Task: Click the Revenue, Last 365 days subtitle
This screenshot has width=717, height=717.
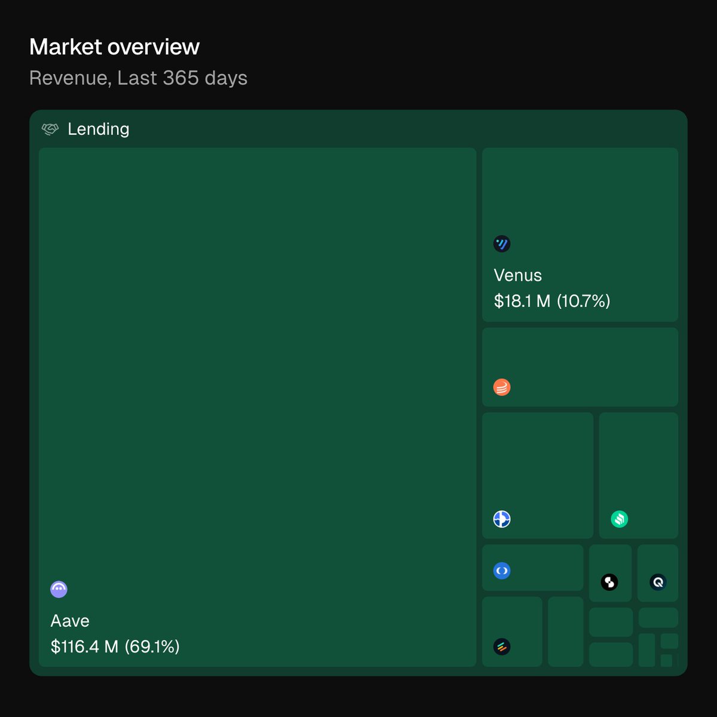Action: click(x=139, y=78)
